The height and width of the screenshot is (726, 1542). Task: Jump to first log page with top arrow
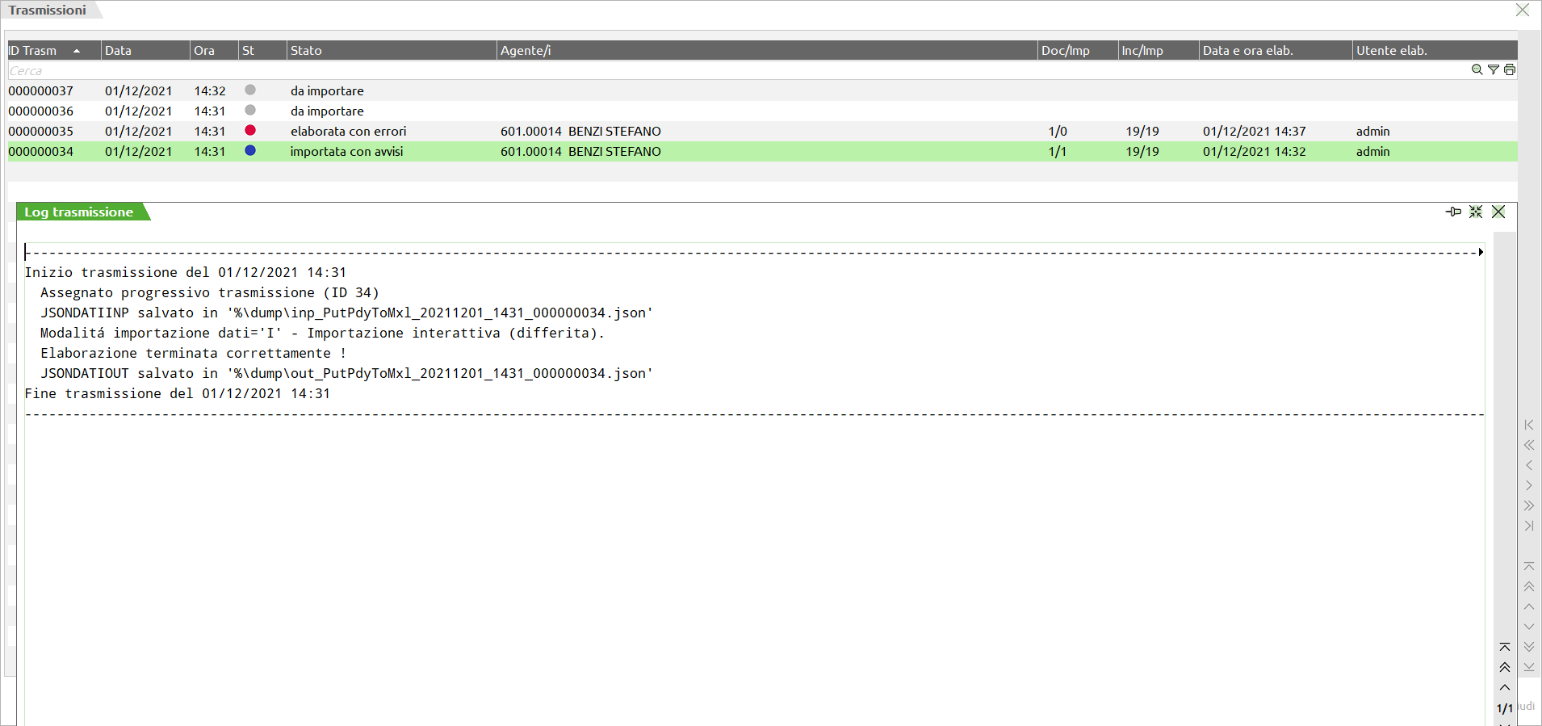coord(1505,647)
